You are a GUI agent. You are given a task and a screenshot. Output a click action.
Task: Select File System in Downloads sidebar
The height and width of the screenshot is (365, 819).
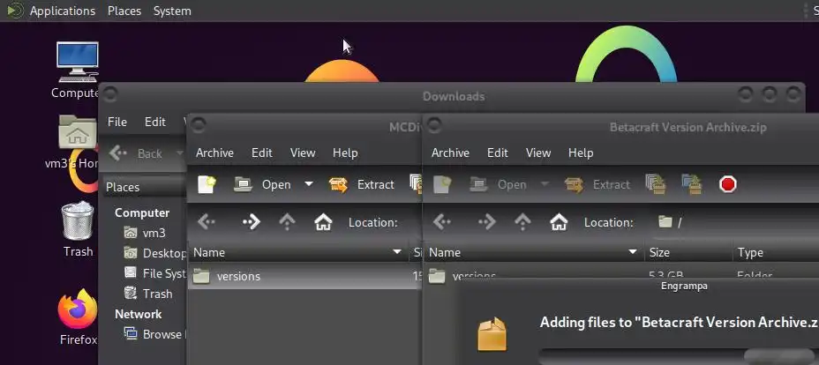pyautogui.click(x=154, y=273)
